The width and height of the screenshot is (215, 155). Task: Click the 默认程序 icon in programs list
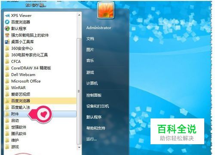click(x=7, y=28)
